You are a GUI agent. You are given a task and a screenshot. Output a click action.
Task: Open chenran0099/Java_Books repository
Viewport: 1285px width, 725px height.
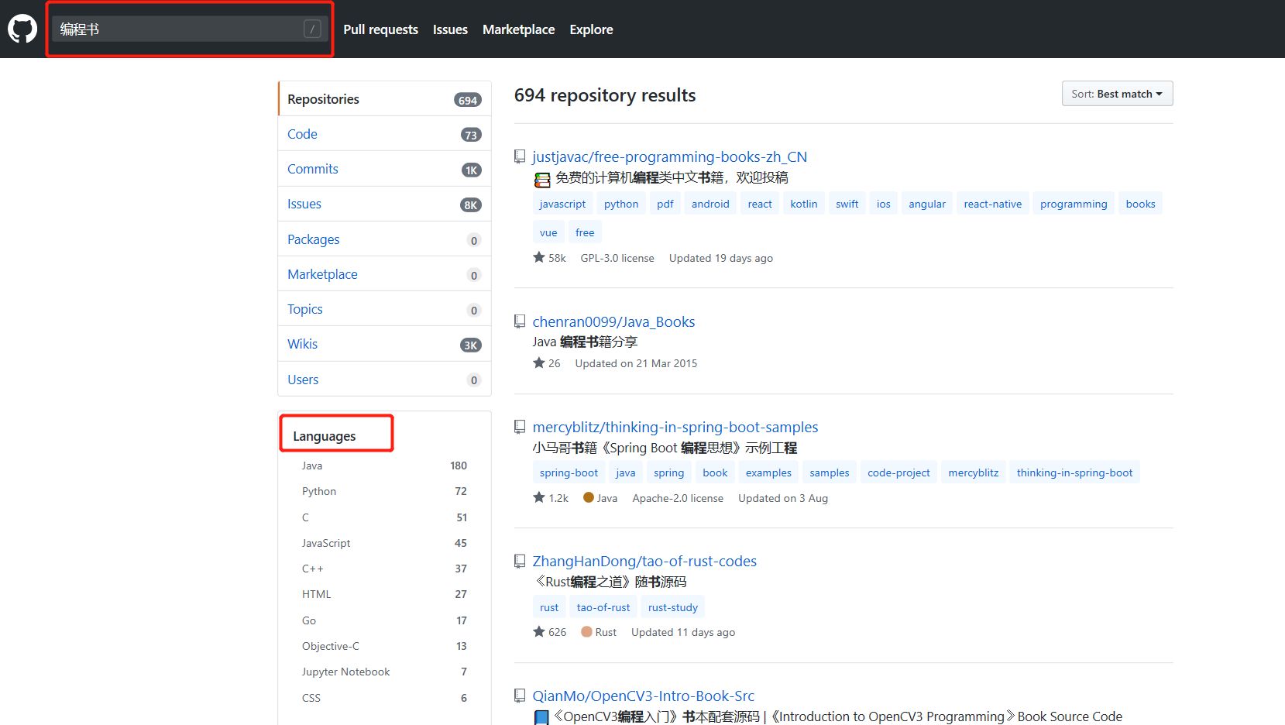pyautogui.click(x=613, y=321)
